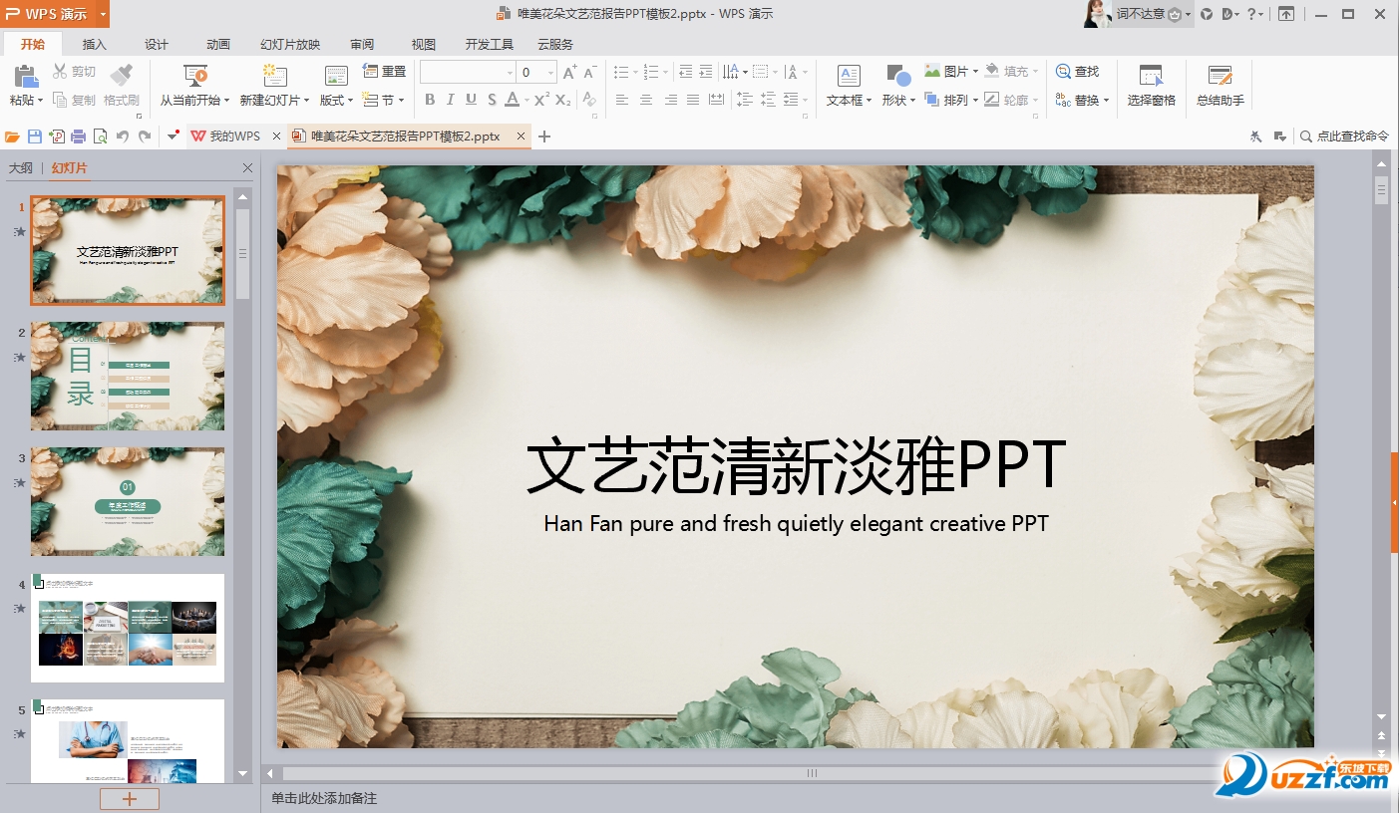Open the font name combo box
The image size is (1399, 813).
pyautogui.click(x=467, y=72)
